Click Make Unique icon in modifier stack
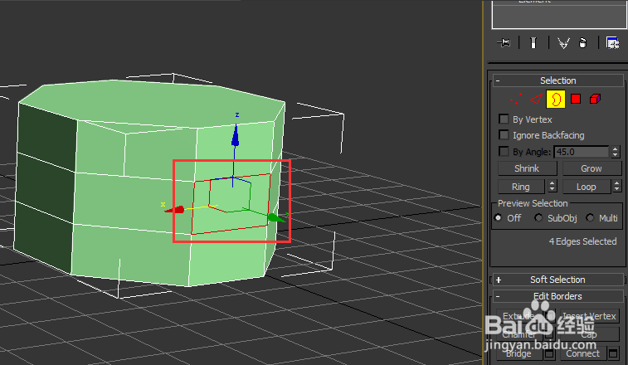Image resolution: width=628 pixels, height=365 pixels. [x=563, y=43]
